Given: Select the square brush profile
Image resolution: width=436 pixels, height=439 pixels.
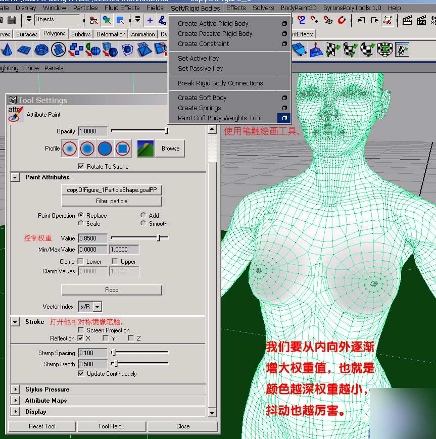Looking at the screenshot, I should [122, 148].
